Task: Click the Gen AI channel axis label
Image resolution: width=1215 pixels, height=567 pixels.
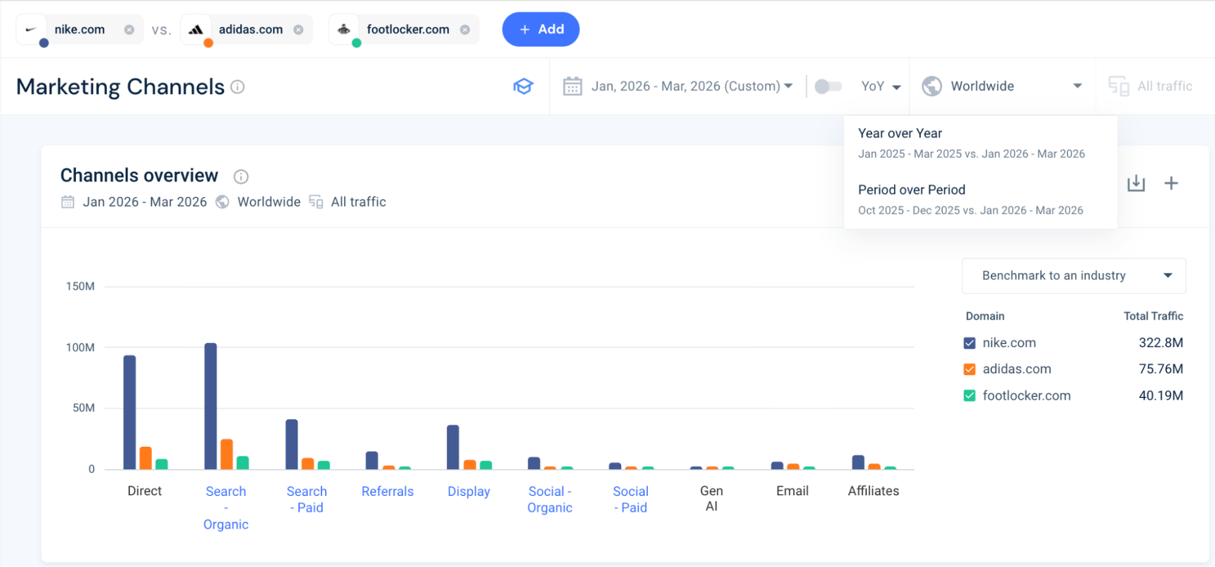Action: [712, 499]
